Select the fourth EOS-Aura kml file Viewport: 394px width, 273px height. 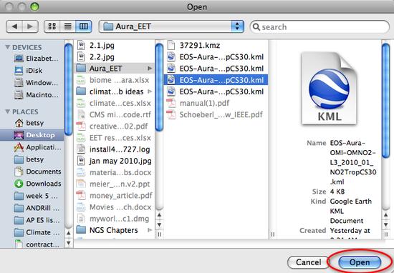tap(216, 91)
